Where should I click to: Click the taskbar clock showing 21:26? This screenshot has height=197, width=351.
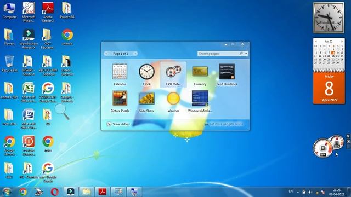point(337,192)
